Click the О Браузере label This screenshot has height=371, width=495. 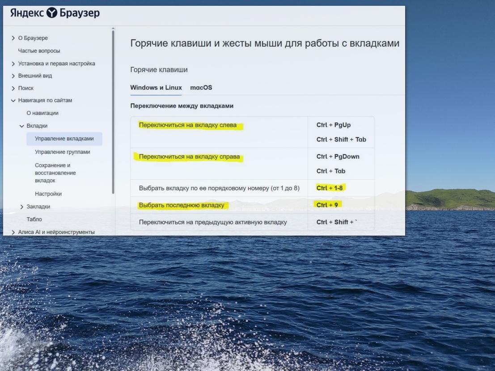coord(33,38)
